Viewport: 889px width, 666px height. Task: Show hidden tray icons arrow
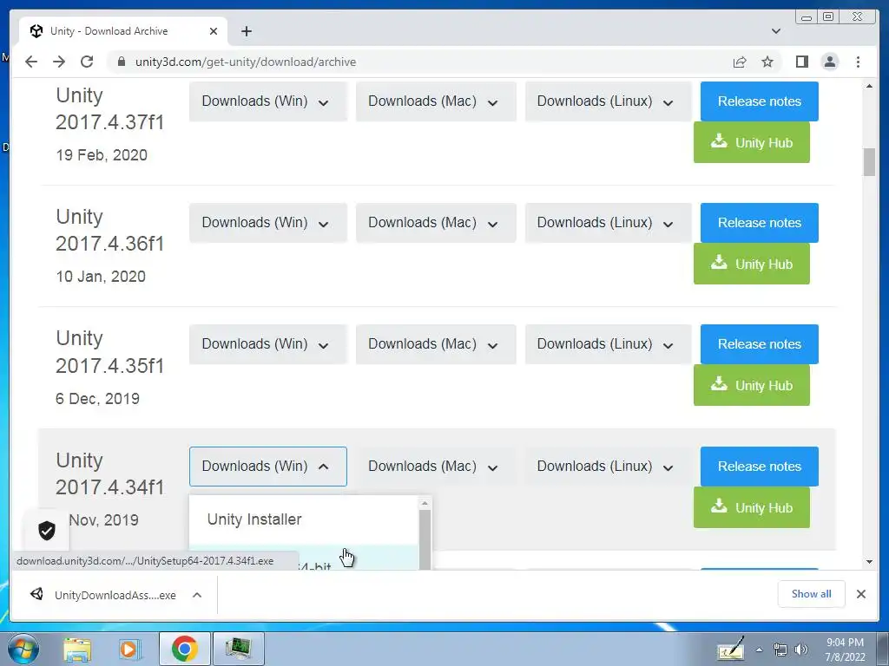click(759, 650)
